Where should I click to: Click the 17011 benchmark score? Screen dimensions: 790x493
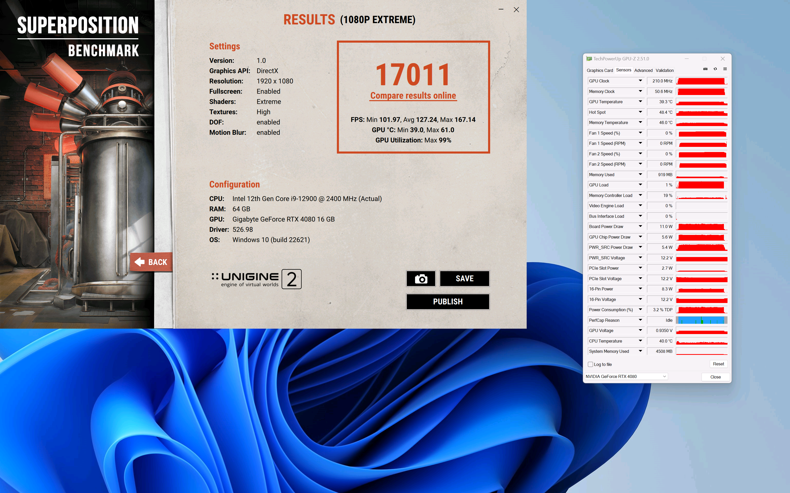pyautogui.click(x=413, y=75)
